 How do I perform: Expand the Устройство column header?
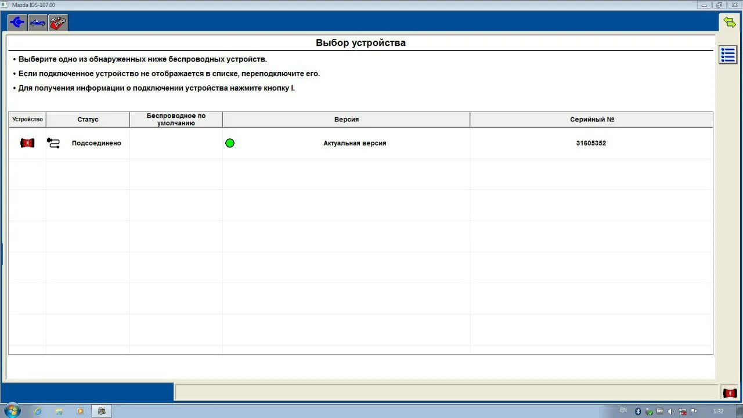(27, 119)
